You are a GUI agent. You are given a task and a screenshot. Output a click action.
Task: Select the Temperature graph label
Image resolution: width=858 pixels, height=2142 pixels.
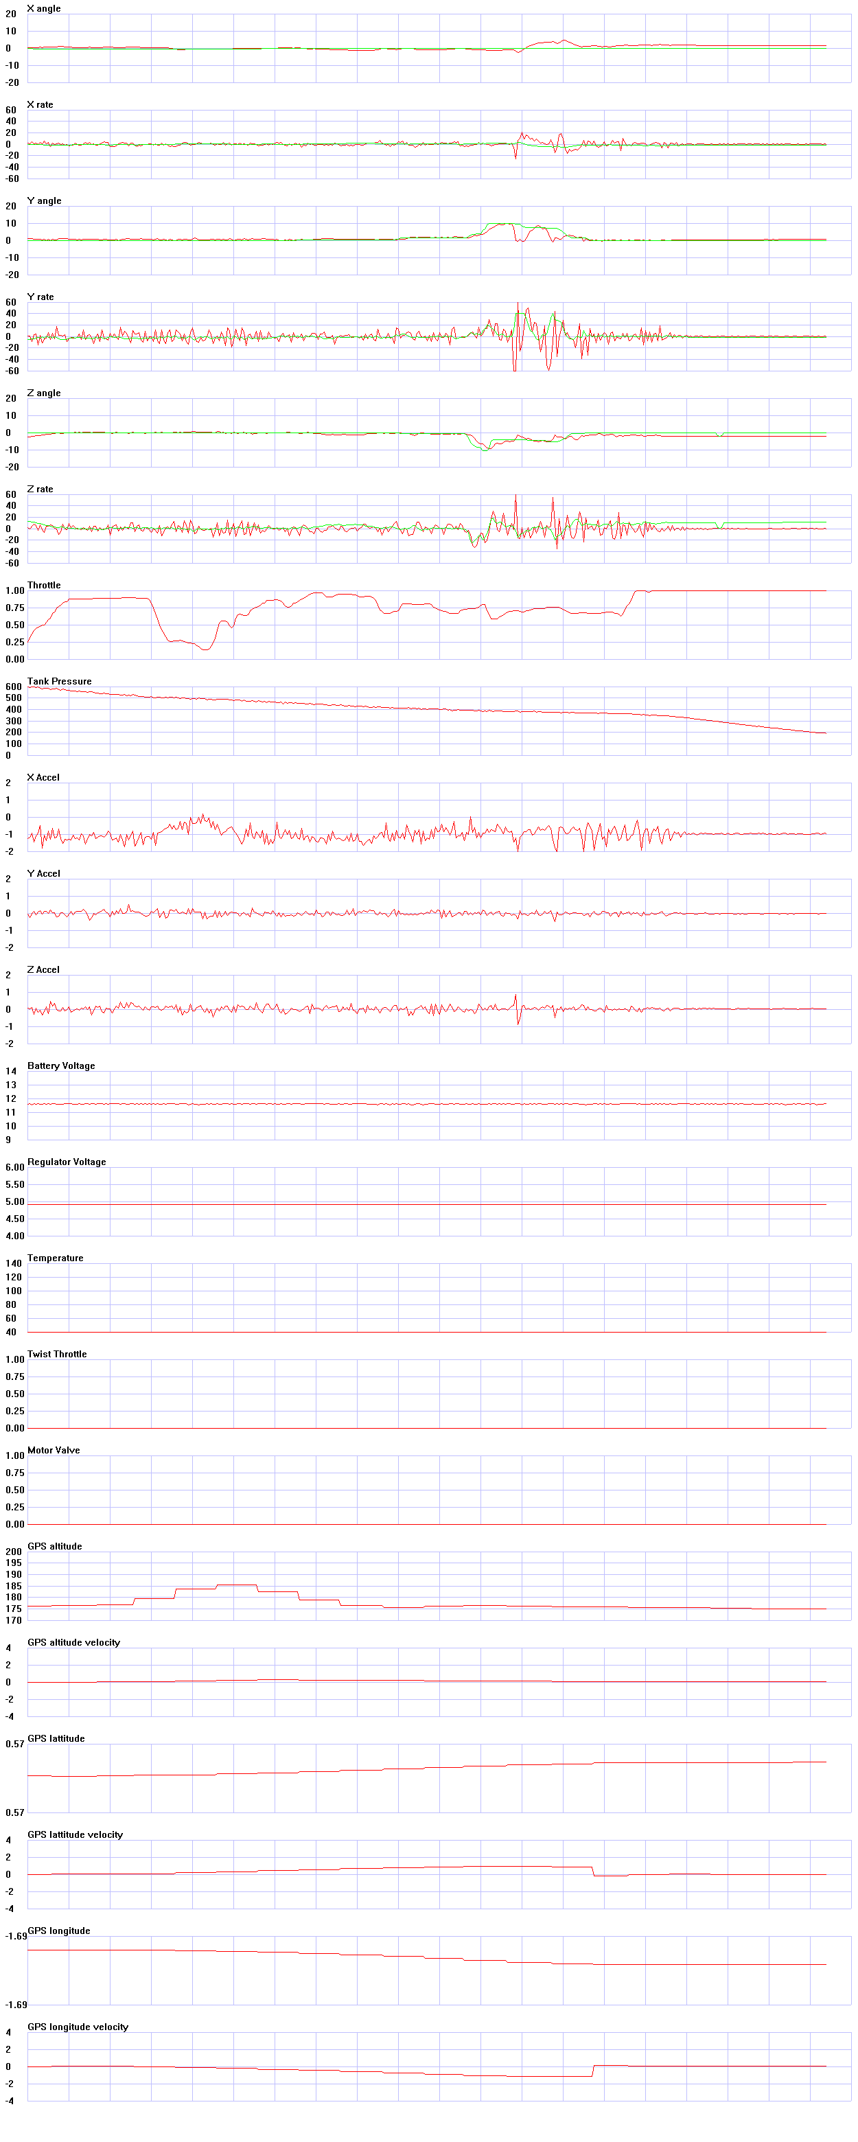click(55, 1257)
